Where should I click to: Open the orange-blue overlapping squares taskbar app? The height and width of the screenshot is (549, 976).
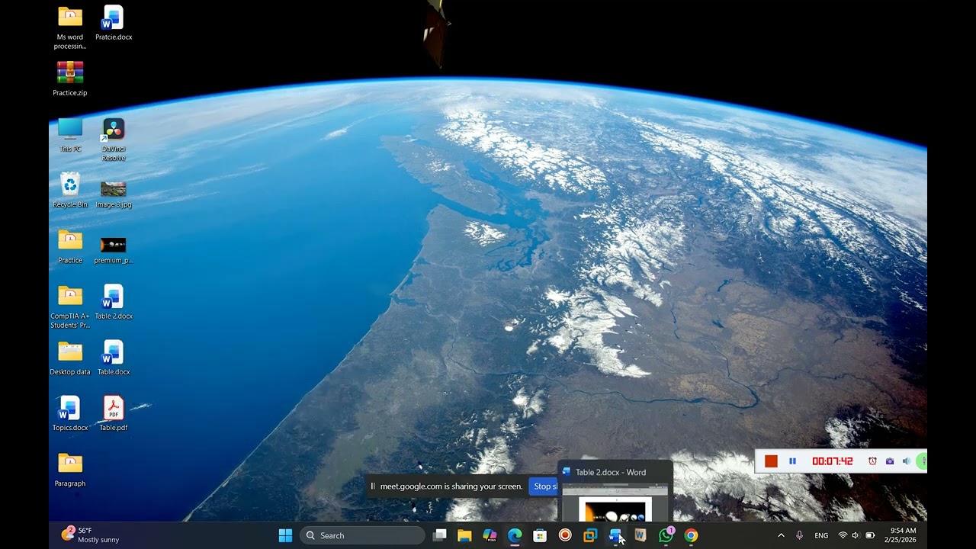click(x=590, y=535)
